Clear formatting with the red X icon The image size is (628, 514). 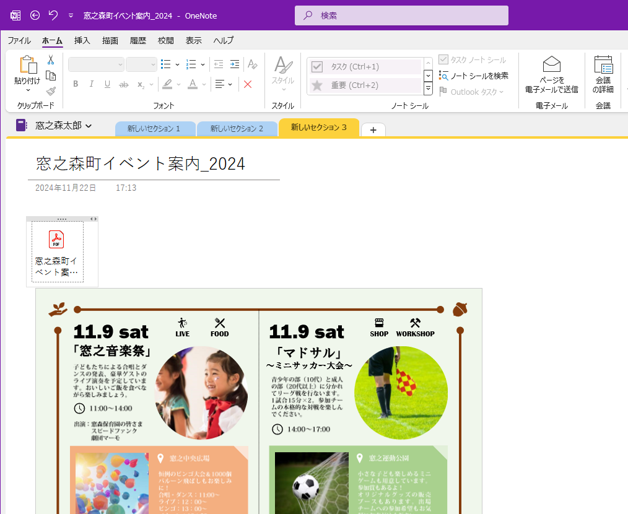248,85
